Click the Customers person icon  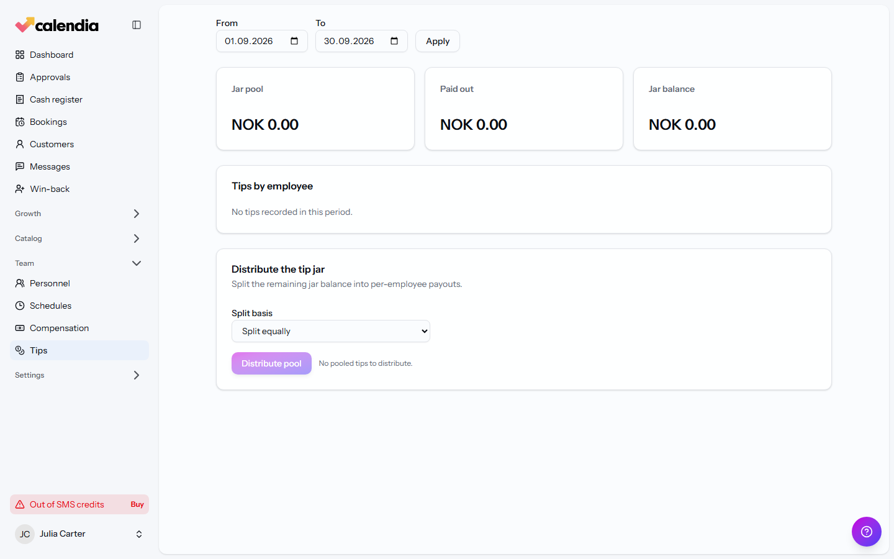20,144
